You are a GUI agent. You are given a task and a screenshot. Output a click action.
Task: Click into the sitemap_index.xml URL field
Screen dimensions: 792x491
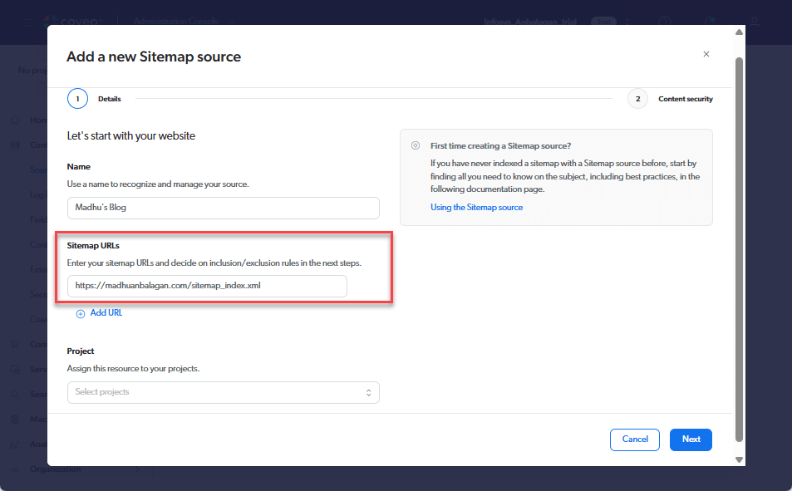click(x=207, y=286)
